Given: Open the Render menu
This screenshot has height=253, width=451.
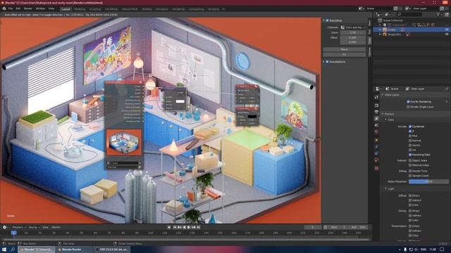Looking at the screenshot, I should pos(28,9).
